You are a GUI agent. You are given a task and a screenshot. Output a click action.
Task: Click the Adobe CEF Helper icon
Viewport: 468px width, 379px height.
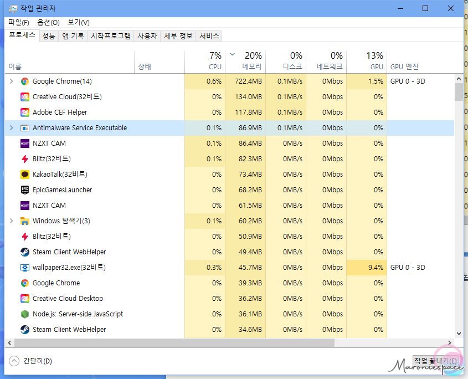25,112
